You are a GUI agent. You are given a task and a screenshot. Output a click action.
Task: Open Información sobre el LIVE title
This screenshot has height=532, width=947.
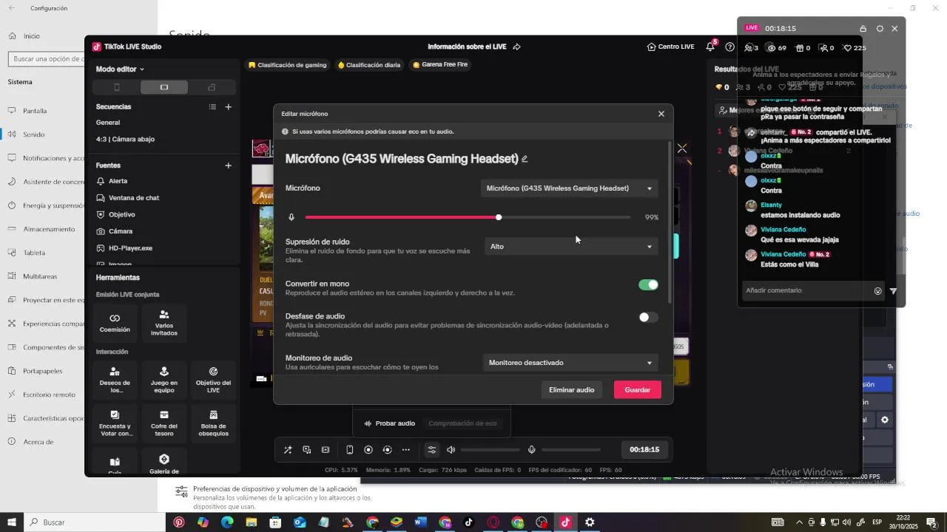click(x=467, y=47)
